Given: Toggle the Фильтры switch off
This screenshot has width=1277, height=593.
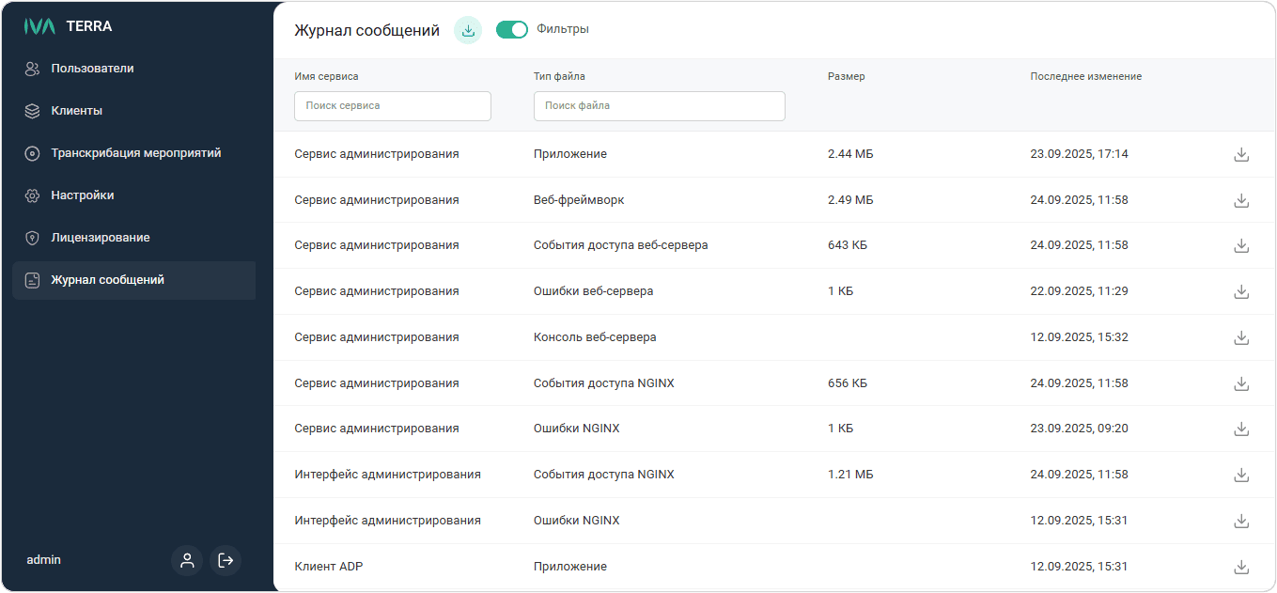Looking at the screenshot, I should coord(512,30).
